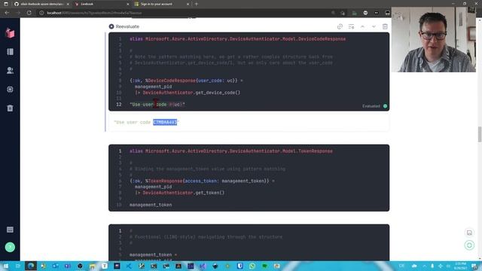Image resolution: width=482 pixels, height=271 pixels.
Task: Reload the current page
Action: [29, 13]
